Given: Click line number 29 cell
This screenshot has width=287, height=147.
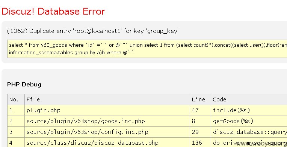Looking at the screenshot, I should 201,132.
